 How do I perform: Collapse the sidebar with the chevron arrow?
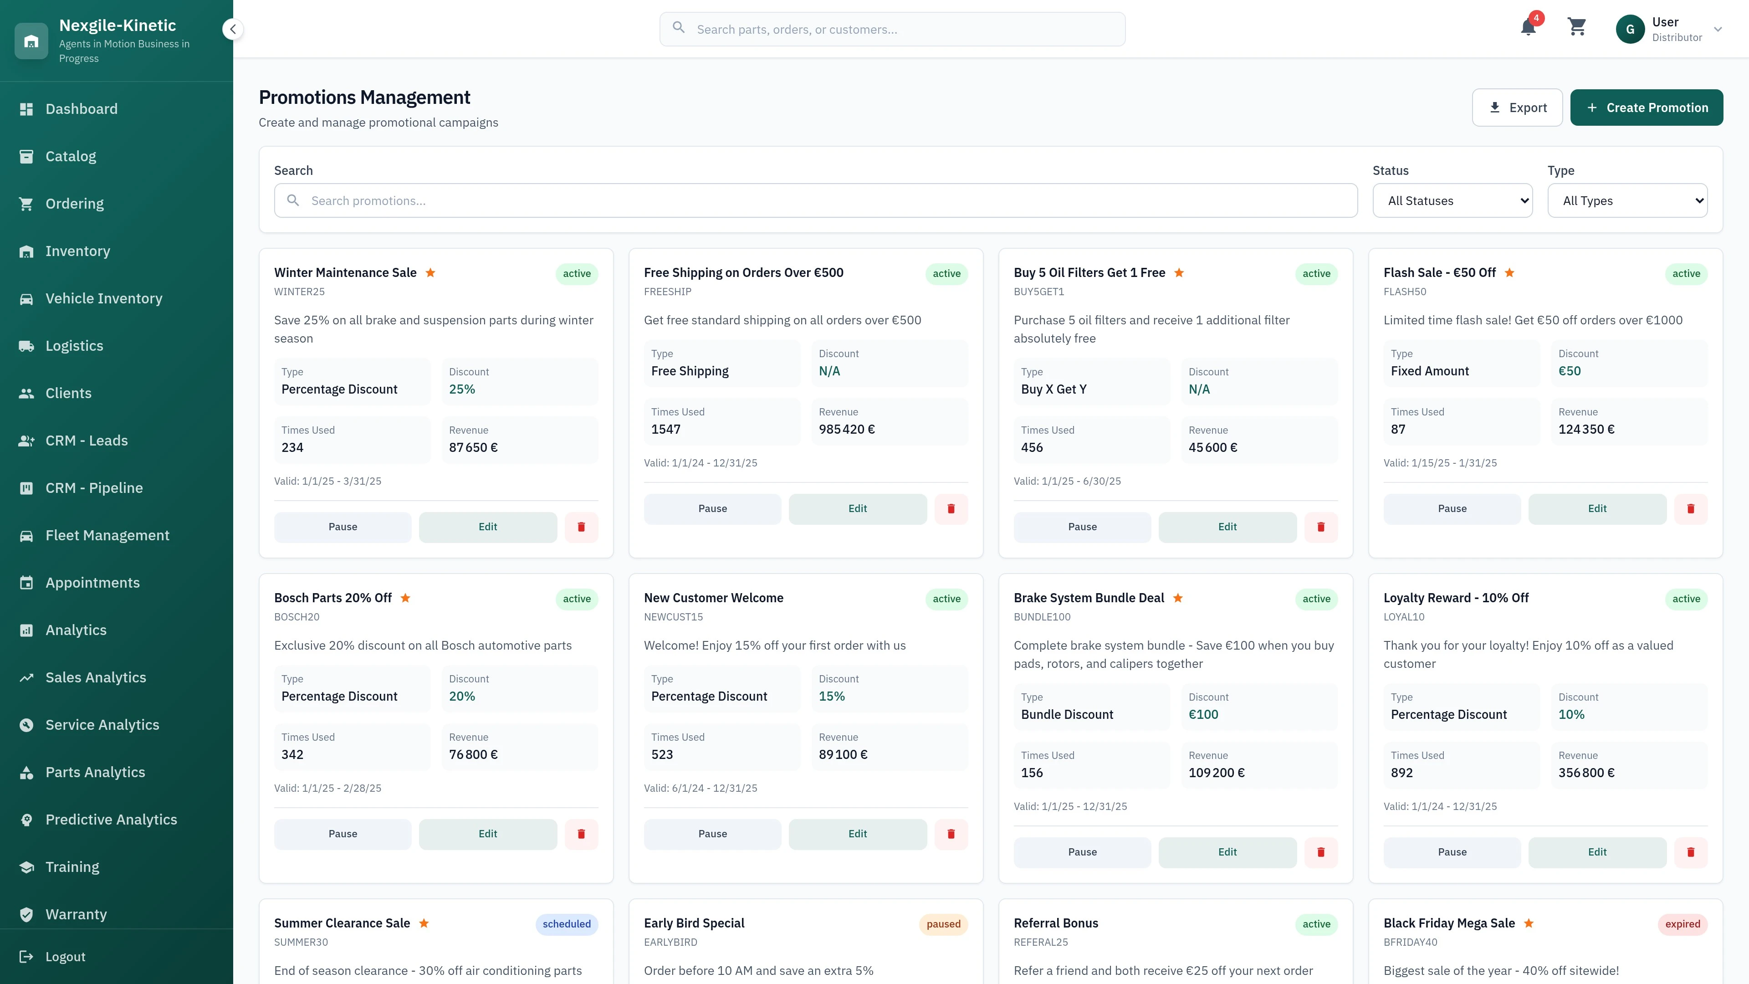pyautogui.click(x=233, y=29)
